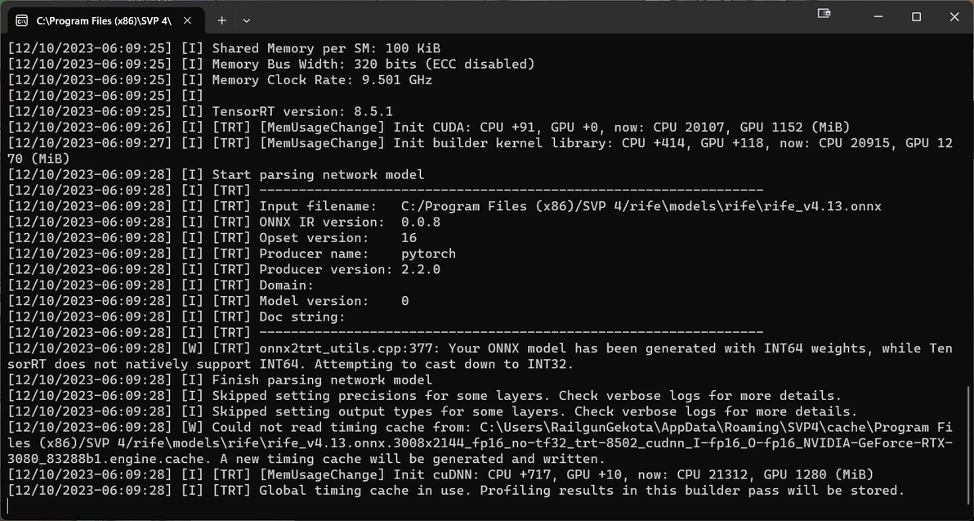Click the Producer name: pytorch line
The image size is (974, 521).
click(x=357, y=254)
